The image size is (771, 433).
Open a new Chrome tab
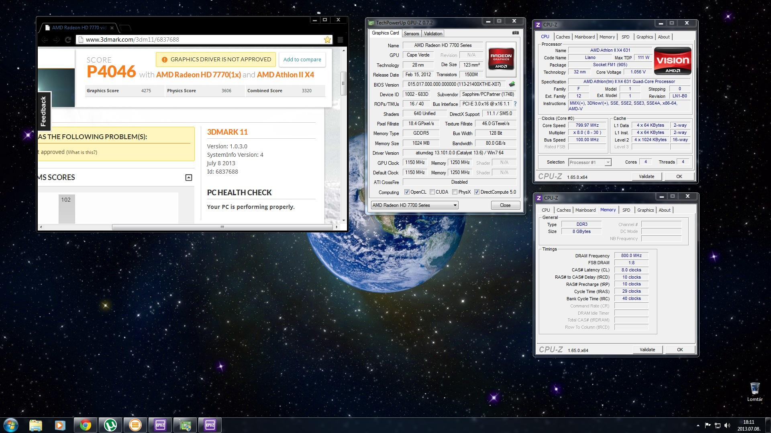[125, 28]
